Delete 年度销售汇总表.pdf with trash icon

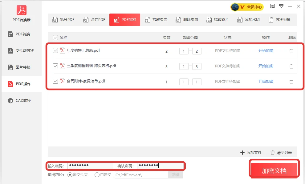pyautogui.click(x=291, y=51)
